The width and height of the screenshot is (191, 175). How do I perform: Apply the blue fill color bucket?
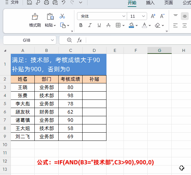coord(131,25)
